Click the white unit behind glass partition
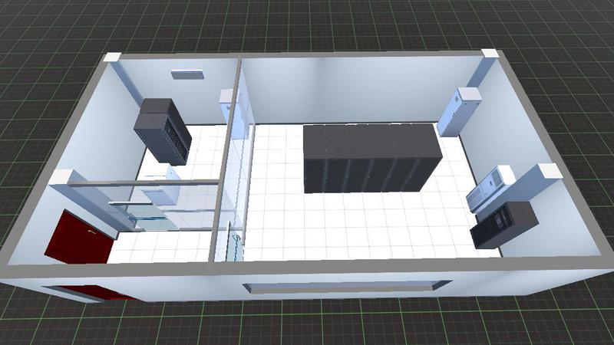 click(228, 104)
